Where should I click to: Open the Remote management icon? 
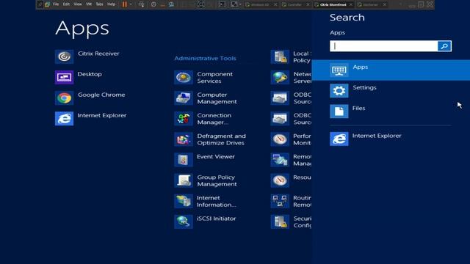(280, 160)
